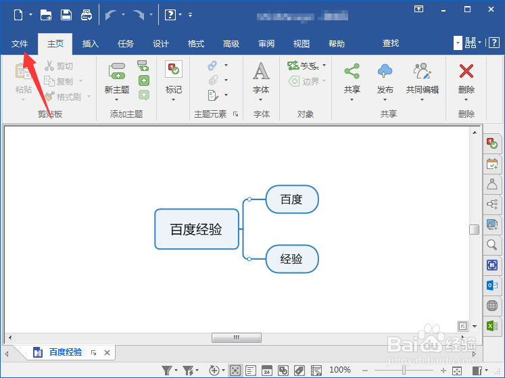Click the help question icon in quick toolbar
Viewport: 505px width, 378px height.
170,15
